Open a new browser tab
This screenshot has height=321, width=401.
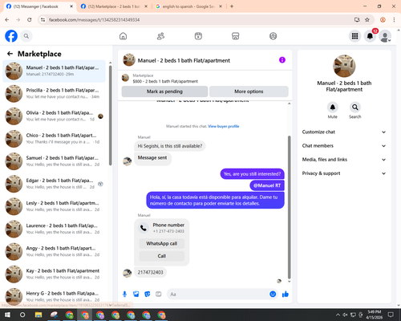tap(232, 6)
